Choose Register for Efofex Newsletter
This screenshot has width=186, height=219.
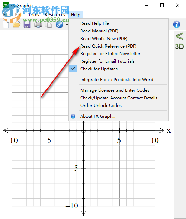[x=110, y=54]
